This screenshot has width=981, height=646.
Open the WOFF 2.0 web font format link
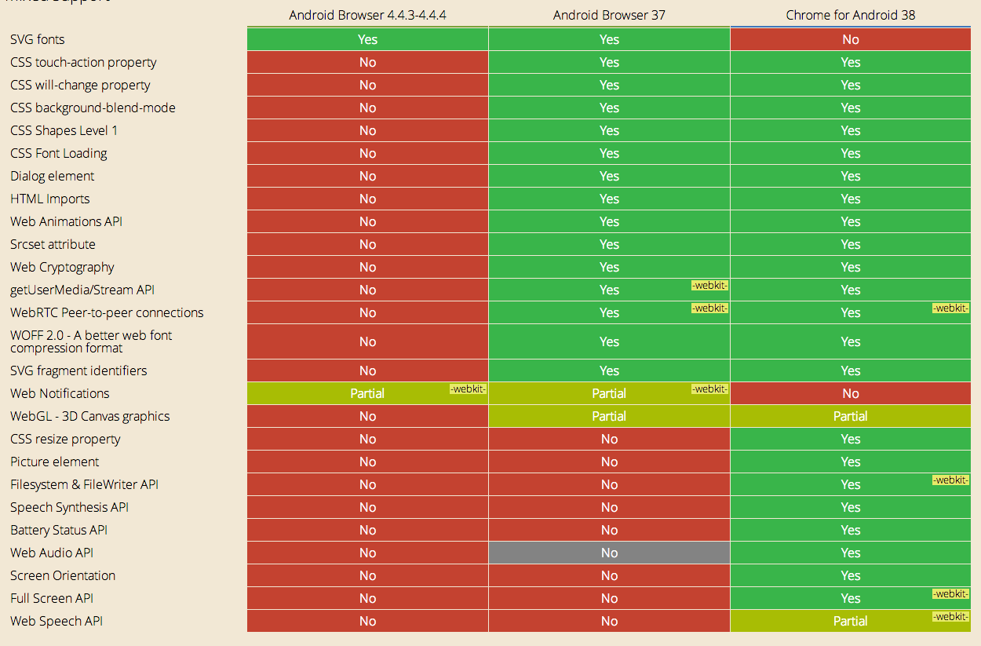tap(91, 341)
